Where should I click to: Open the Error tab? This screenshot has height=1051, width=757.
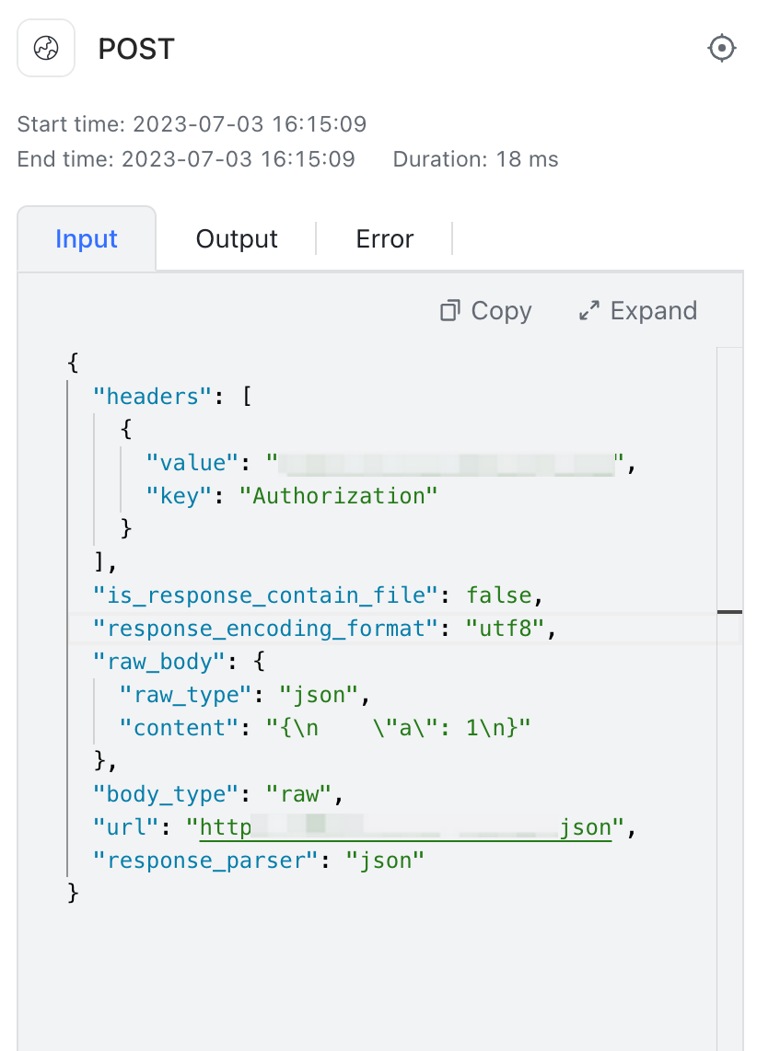[x=384, y=238]
